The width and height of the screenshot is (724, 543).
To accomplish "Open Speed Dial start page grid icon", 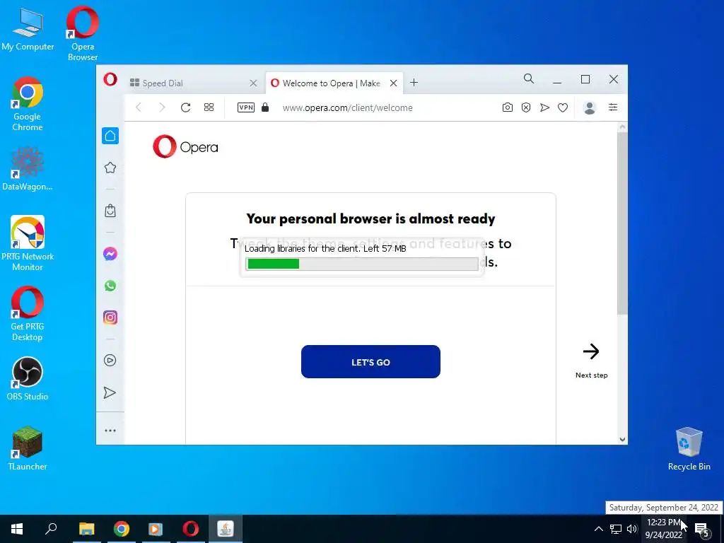I will pos(209,107).
